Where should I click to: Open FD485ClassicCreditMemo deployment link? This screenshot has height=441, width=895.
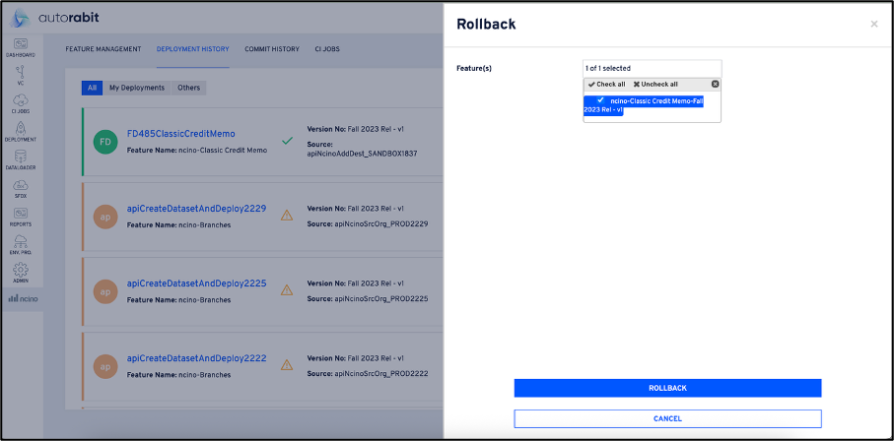pos(181,134)
